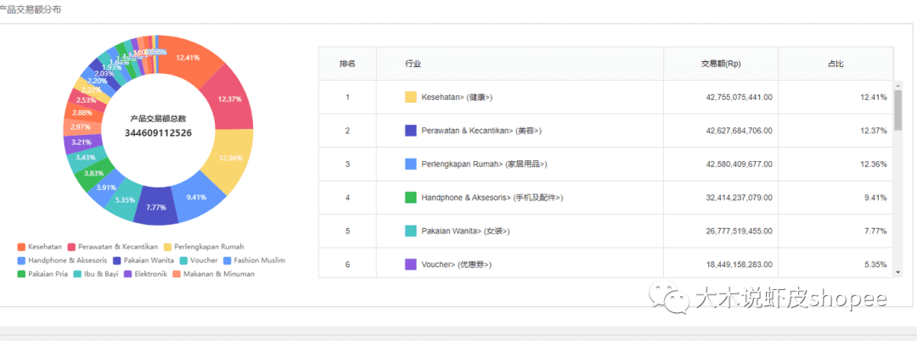Open Pakaian Wanita> (女装>) table entry
This screenshot has height=341, width=917.
pyautogui.click(x=466, y=232)
